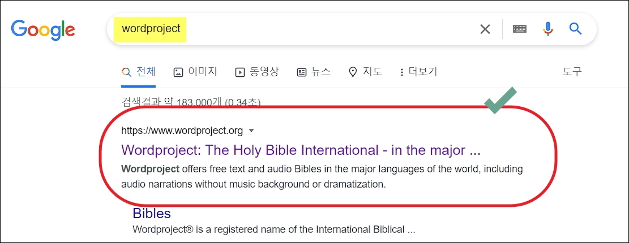The width and height of the screenshot is (629, 243).
Task: Switch to the 동영상 (Videos) tab
Action: coord(256,72)
